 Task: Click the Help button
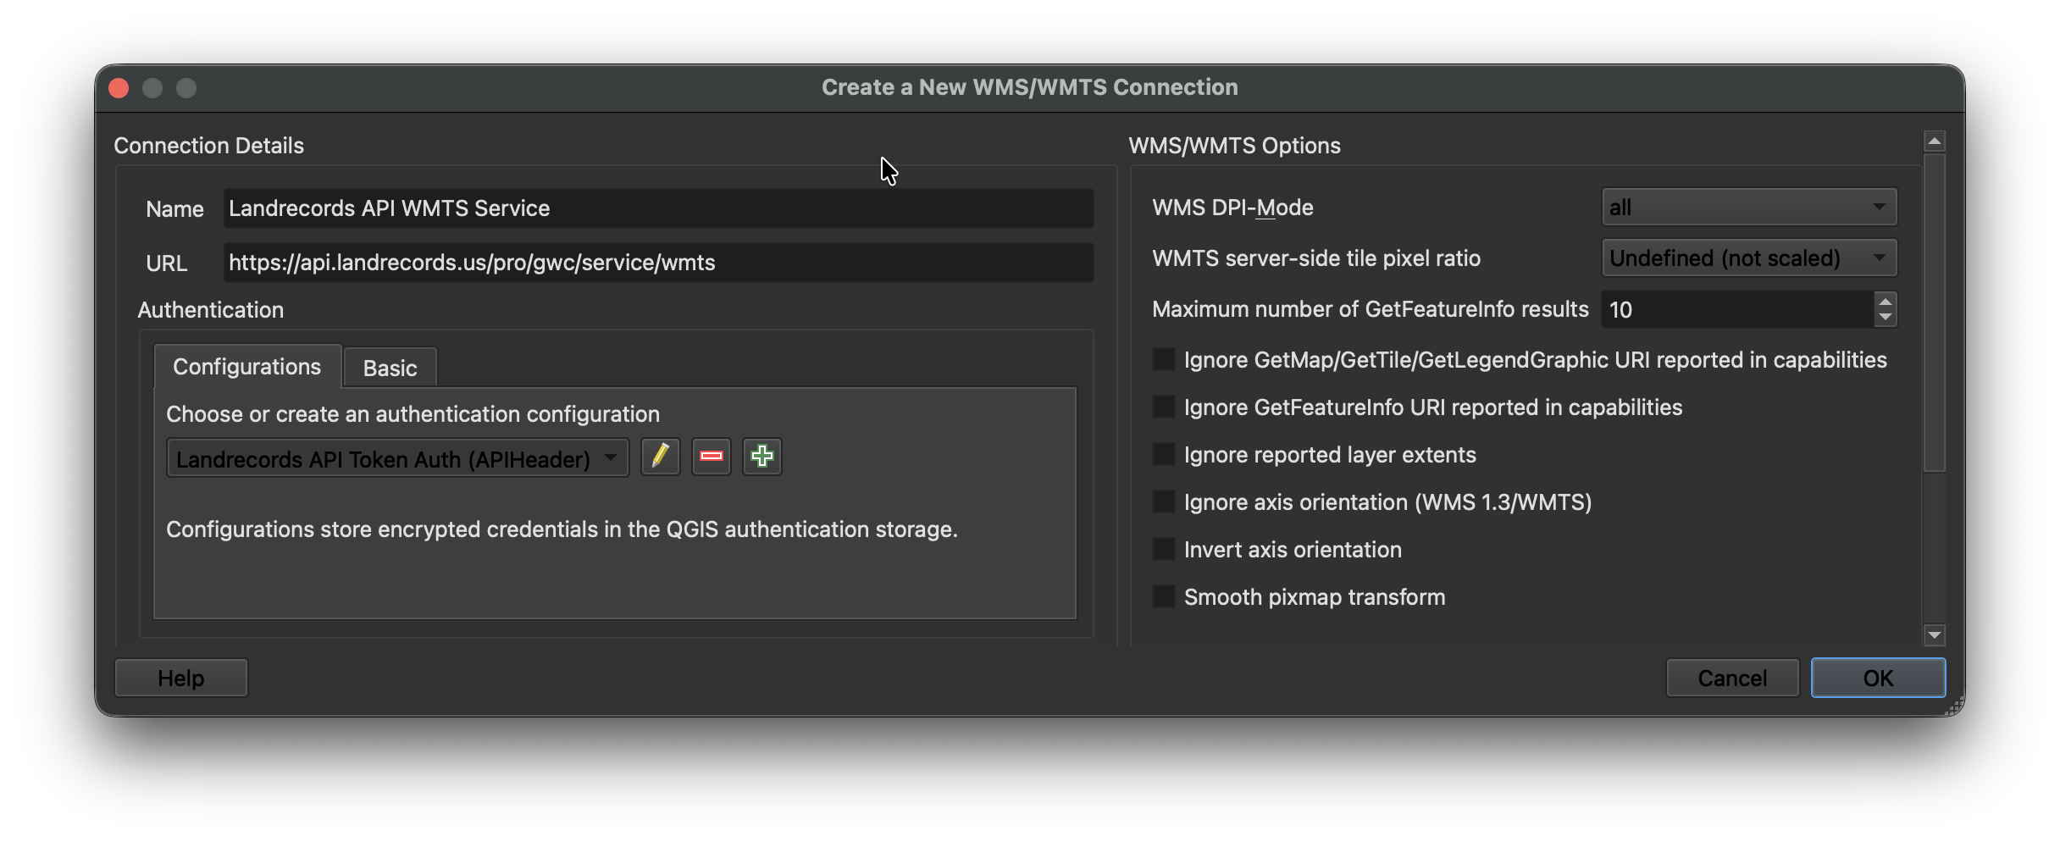tap(180, 679)
